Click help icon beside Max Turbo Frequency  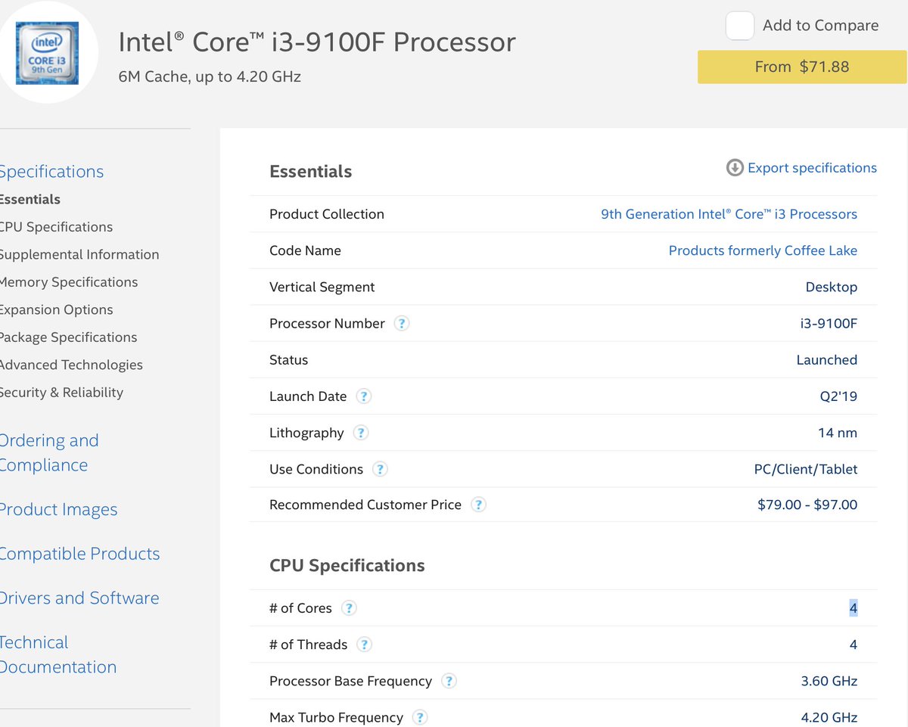(x=420, y=717)
